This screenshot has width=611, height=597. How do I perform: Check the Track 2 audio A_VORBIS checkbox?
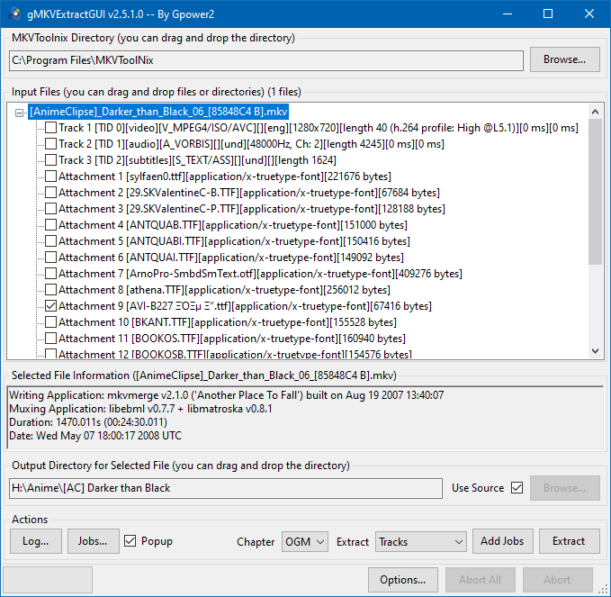pos(50,144)
